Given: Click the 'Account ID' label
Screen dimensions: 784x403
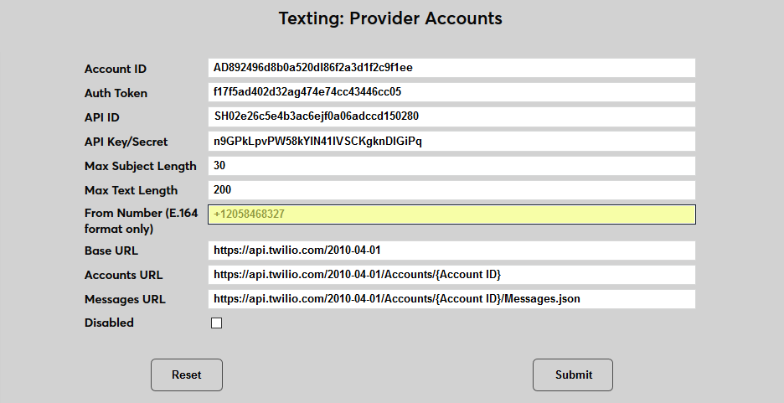Looking at the screenshot, I should pyautogui.click(x=116, y=69).
